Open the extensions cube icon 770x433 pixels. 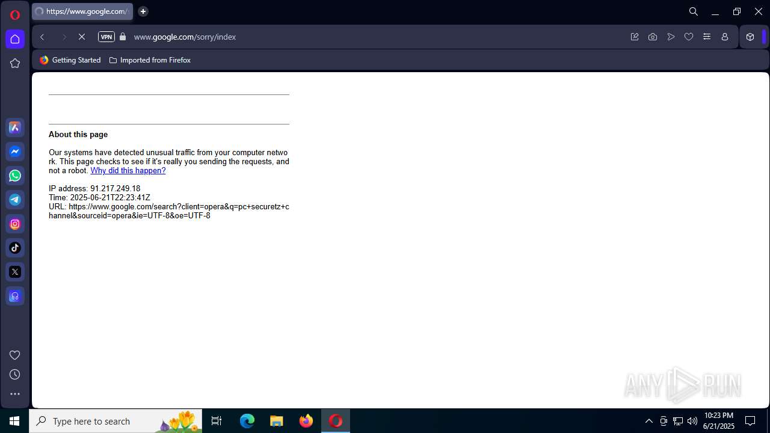[750, 37]
